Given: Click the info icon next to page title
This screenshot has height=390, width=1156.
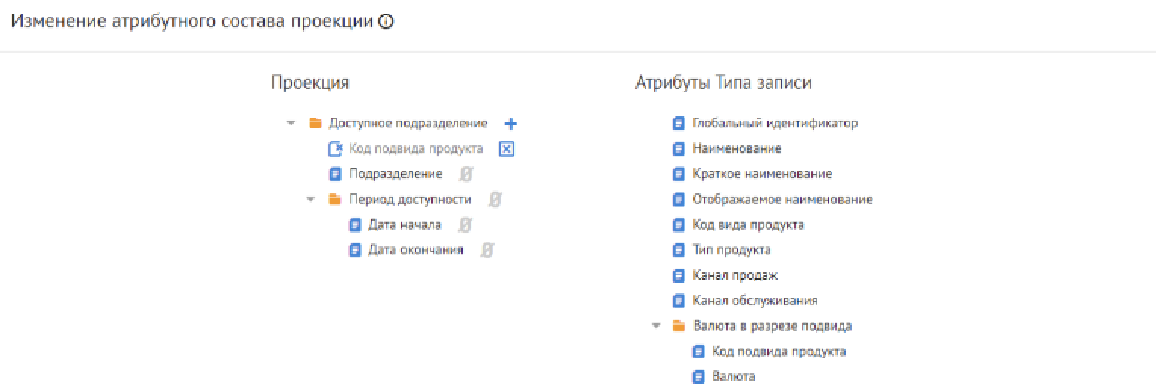Looking at the screenshot, I should click(386, 22).
